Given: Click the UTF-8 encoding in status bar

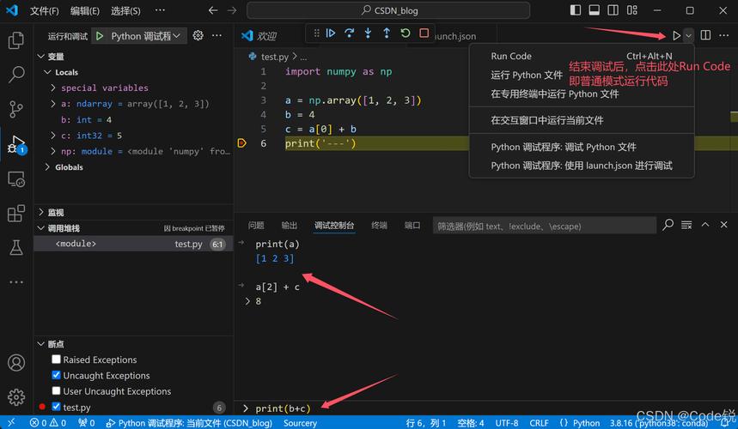Looking at the screenshot, I should [x=506, y=423].
